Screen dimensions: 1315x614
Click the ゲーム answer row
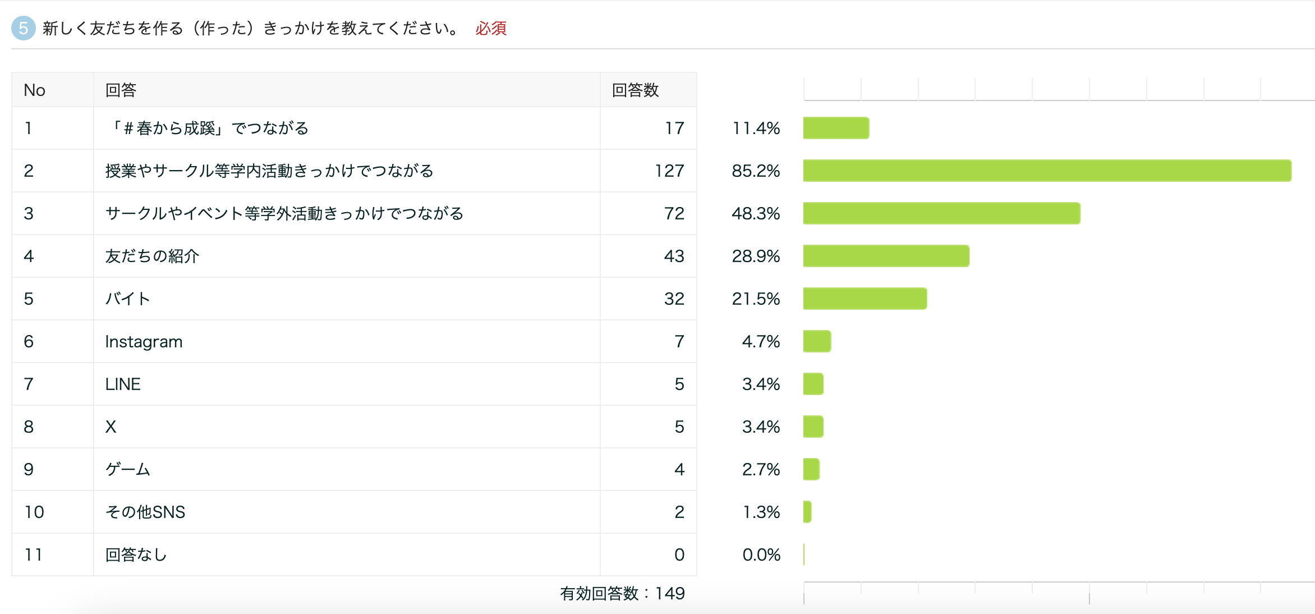128,469
